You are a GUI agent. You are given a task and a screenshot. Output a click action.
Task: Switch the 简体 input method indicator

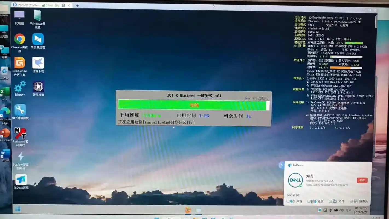tap(348, 210)
